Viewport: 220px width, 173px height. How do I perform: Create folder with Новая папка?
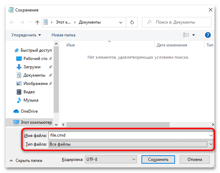pos(63,35)
